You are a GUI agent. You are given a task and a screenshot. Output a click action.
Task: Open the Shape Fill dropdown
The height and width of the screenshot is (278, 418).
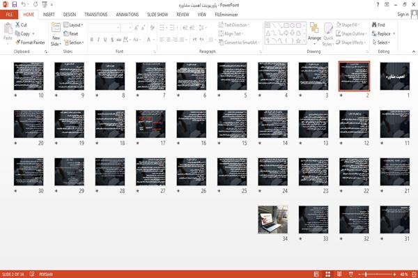pyautogui.click(x=348, y=25)
